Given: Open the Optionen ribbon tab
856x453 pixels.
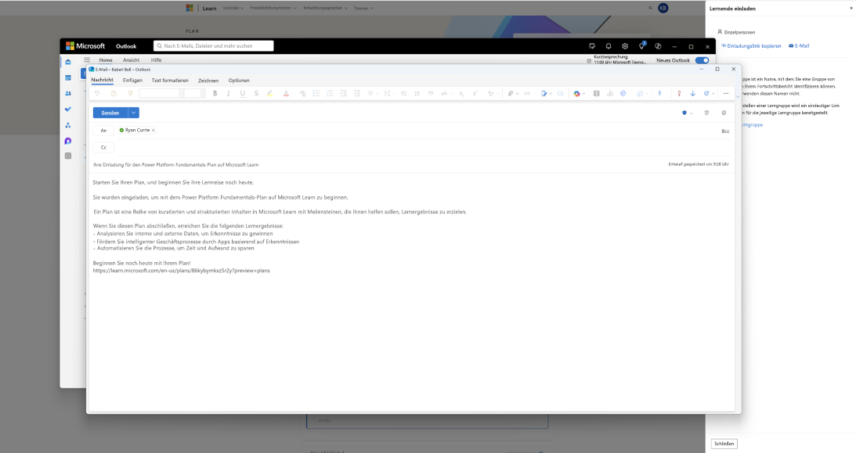Looking at the screenshot, I should point(239,80).
